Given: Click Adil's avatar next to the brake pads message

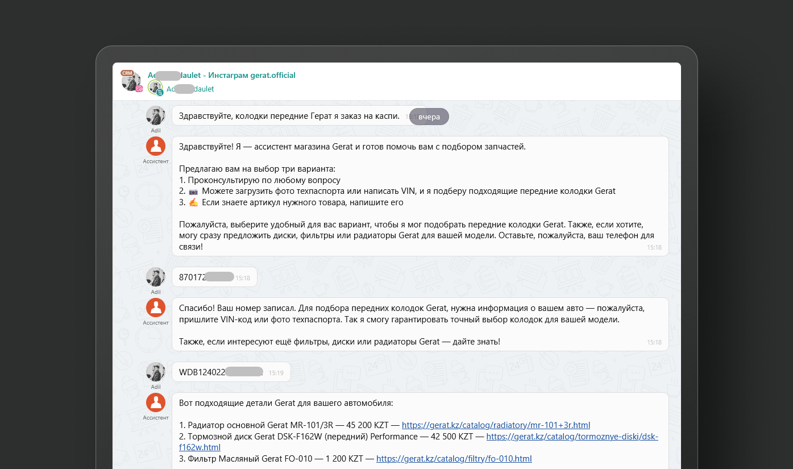Looking at the screenshot, I should pos(156,115).
